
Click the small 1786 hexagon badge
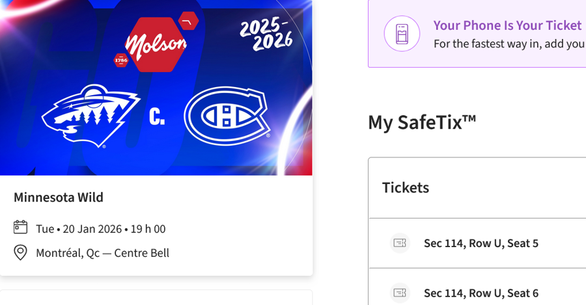(121, 60)
